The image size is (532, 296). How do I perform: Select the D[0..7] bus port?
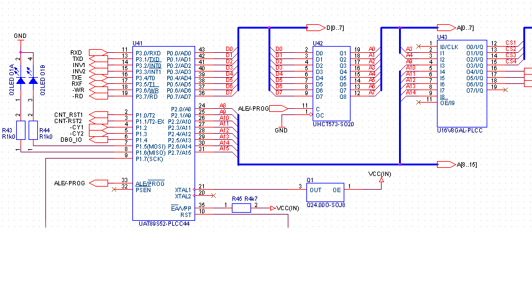[316, 27]
